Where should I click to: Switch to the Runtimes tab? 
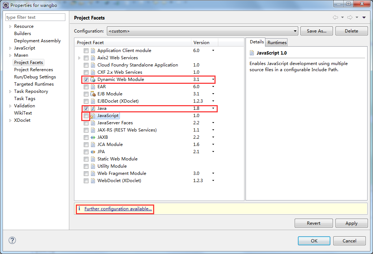click(277, 42)
